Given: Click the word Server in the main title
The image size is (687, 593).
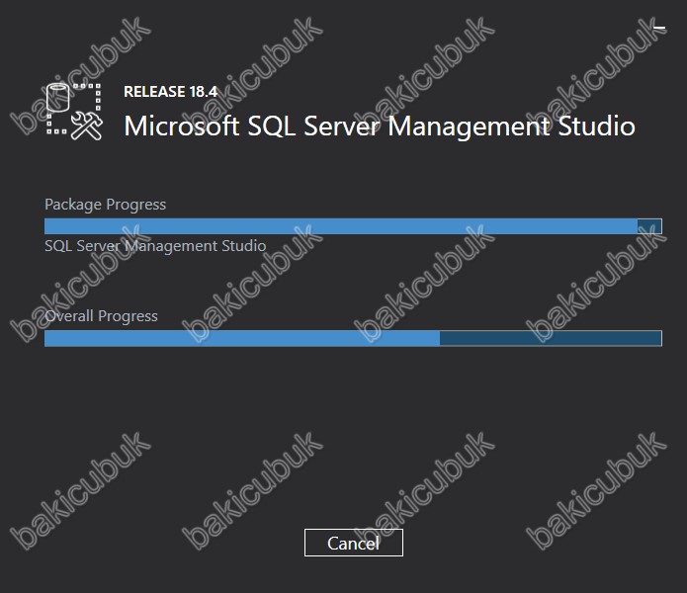Looking at the screenshot, I should click(x=341, y=127).
